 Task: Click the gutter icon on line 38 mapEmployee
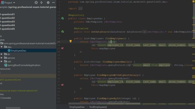pyautogui.click(x=62, y=85)
